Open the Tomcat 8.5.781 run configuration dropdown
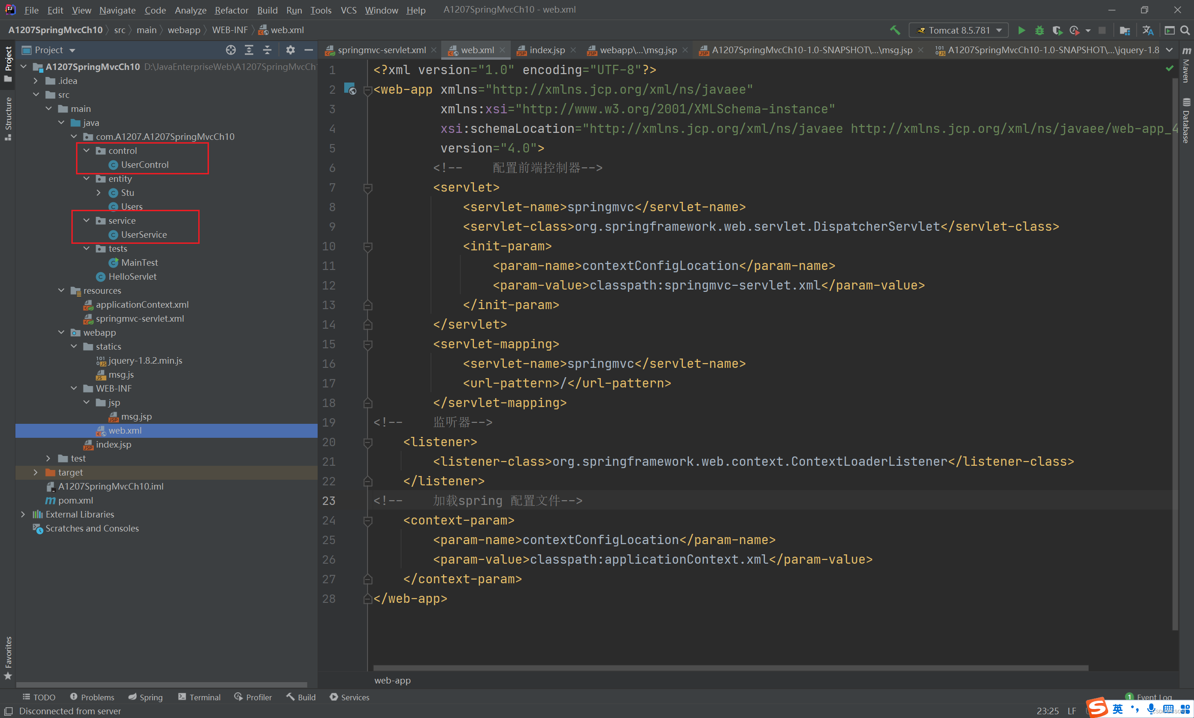1194x718 pixels. click(x=958, y=30)
